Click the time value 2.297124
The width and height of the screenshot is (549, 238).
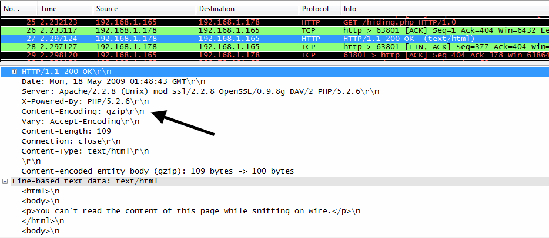(58, 38)
